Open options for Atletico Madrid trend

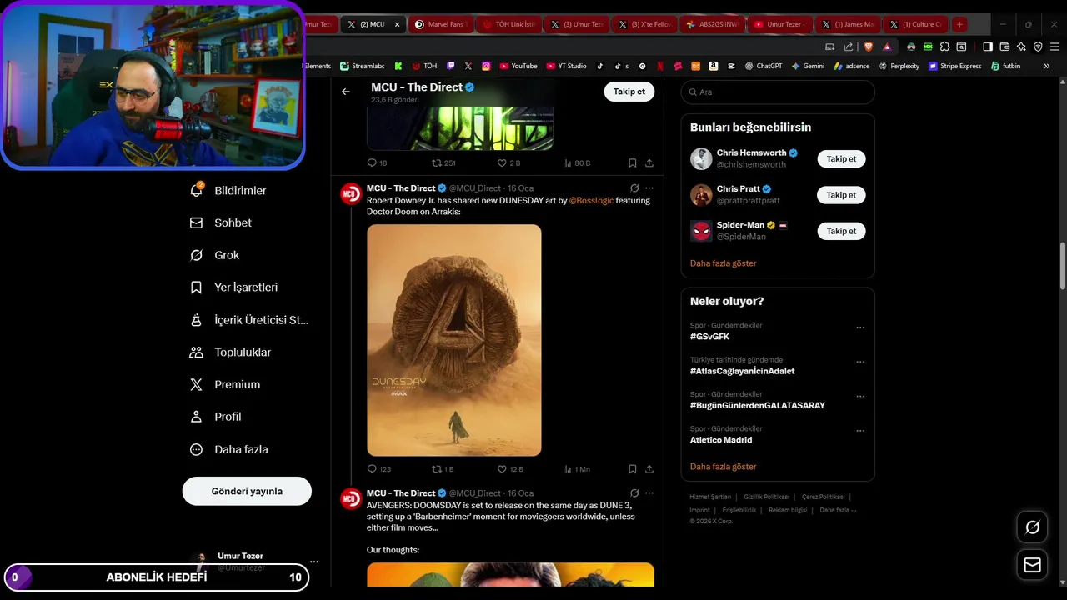pyautogui.click(x=860, y=431)
